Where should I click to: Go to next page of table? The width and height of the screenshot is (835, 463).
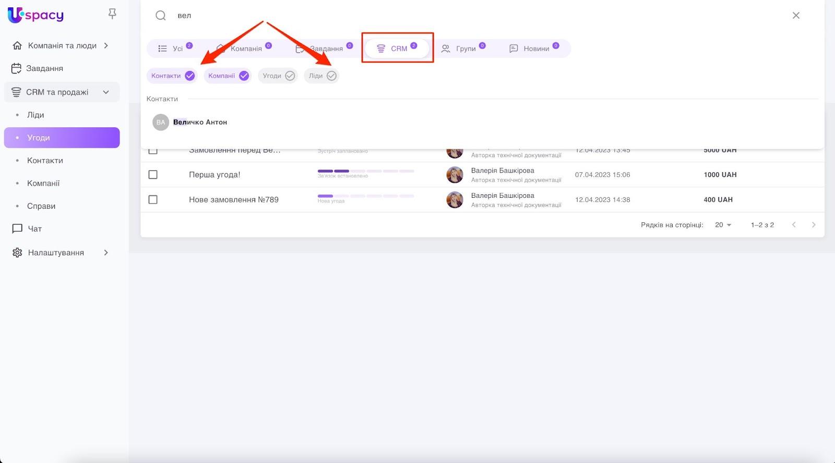[813, 225]
